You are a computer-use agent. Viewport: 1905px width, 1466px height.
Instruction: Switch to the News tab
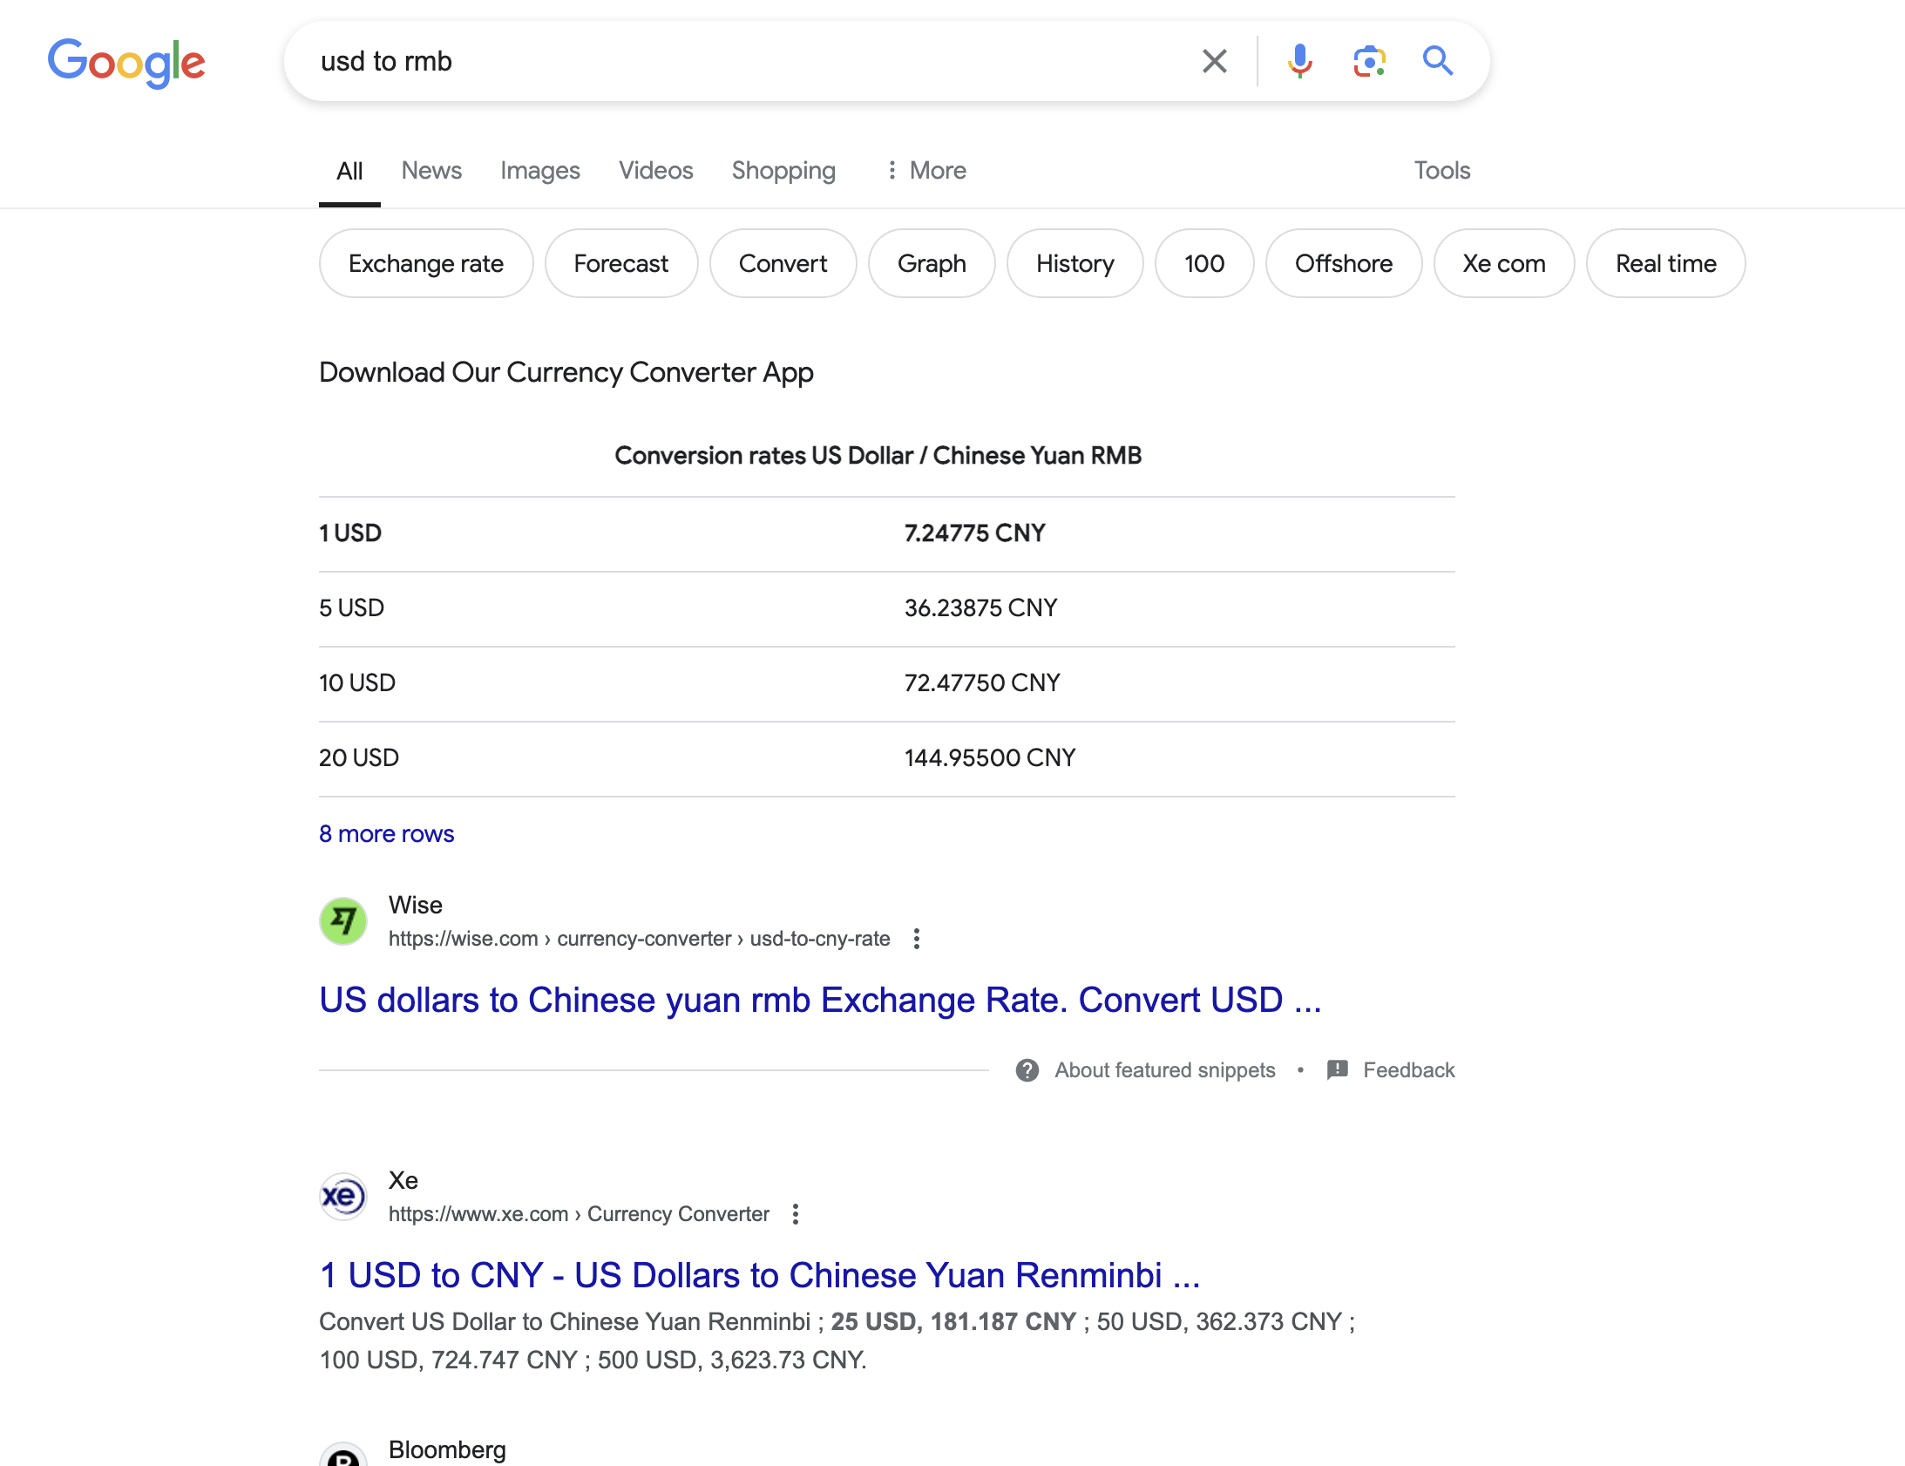pos(430,170)
